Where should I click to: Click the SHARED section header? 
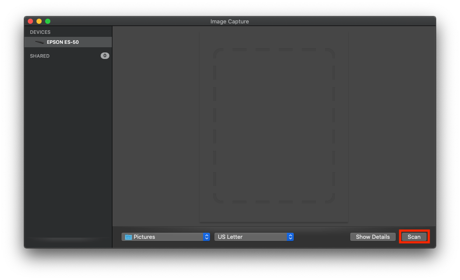39,56
